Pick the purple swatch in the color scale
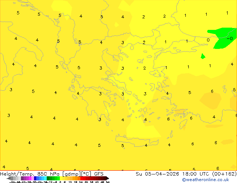The width and height of the screenshot is (237, 183). point(25,178)
